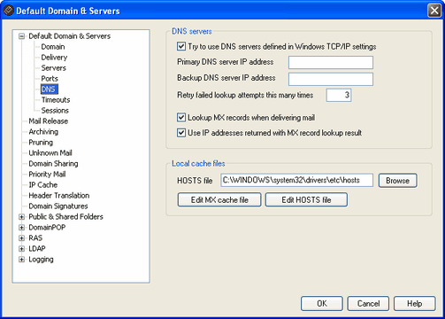Toggle Use IP addresses returned with MX lookup

tap(181, 133)
